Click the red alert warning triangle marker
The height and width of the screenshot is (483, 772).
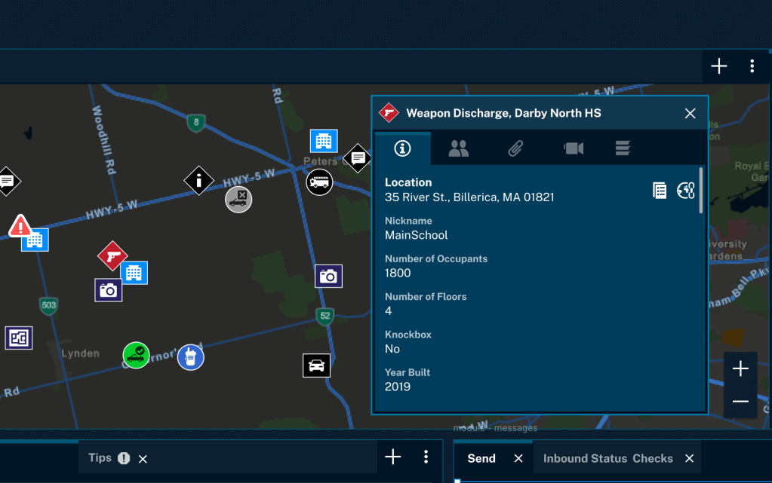pyautogui.click(x=20, y=225)
